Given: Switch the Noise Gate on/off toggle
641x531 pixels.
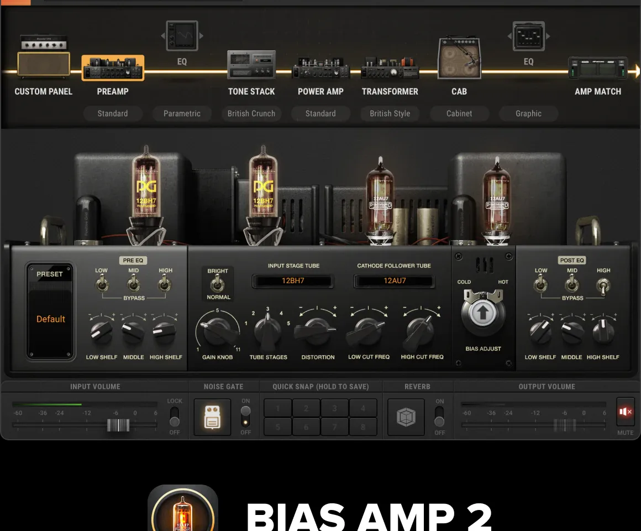Looking at the screenshot, I should click(x=245, y=417).
